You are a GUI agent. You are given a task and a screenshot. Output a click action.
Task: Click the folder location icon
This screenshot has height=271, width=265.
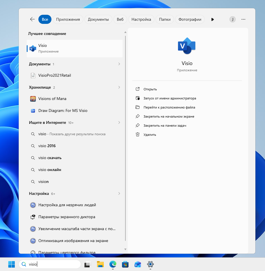click(x=138, y=107)
